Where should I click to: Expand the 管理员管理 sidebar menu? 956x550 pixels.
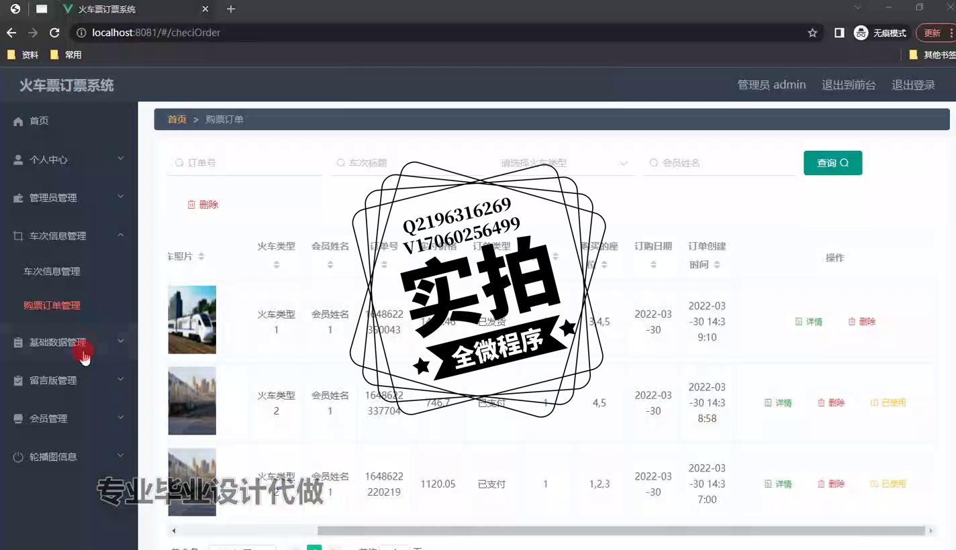point(68,198)
